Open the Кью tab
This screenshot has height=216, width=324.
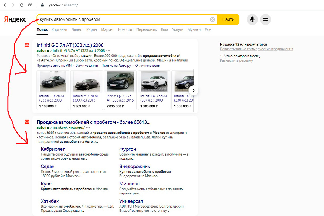pos(164,29)
